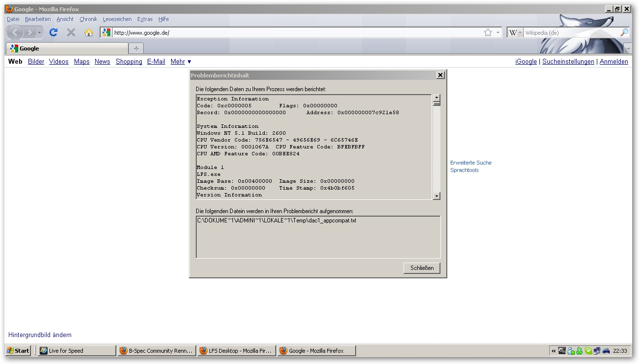The width and height of the screenshot is (639, 364).
Task: Switch to Google - Mozilla Firefox taskbar button
Action: tap(316, 351)
